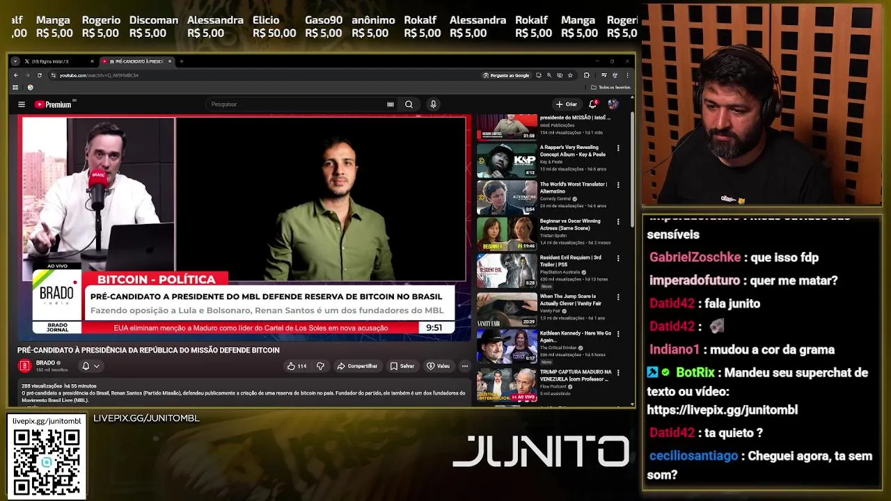
Task: Like the video with 114 likes
Action: click(297, 366)
